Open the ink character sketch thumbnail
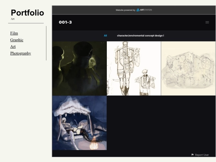This screenshot has height=162, width=216. pyautogui.click(x=134, y=68)
